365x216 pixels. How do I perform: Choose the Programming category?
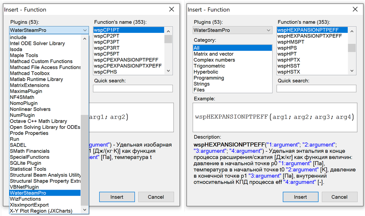[x=209, y=78]
